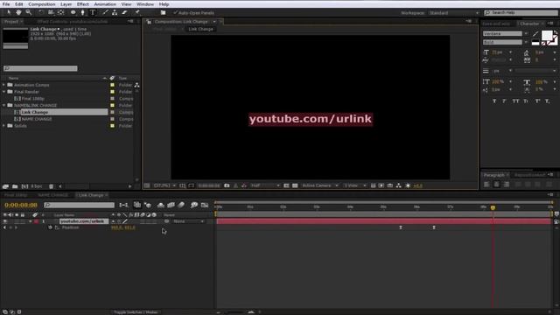This screenshot has width=560, height=315.
Task: Click the Search Help field
Action: click(x=521, y=12)
